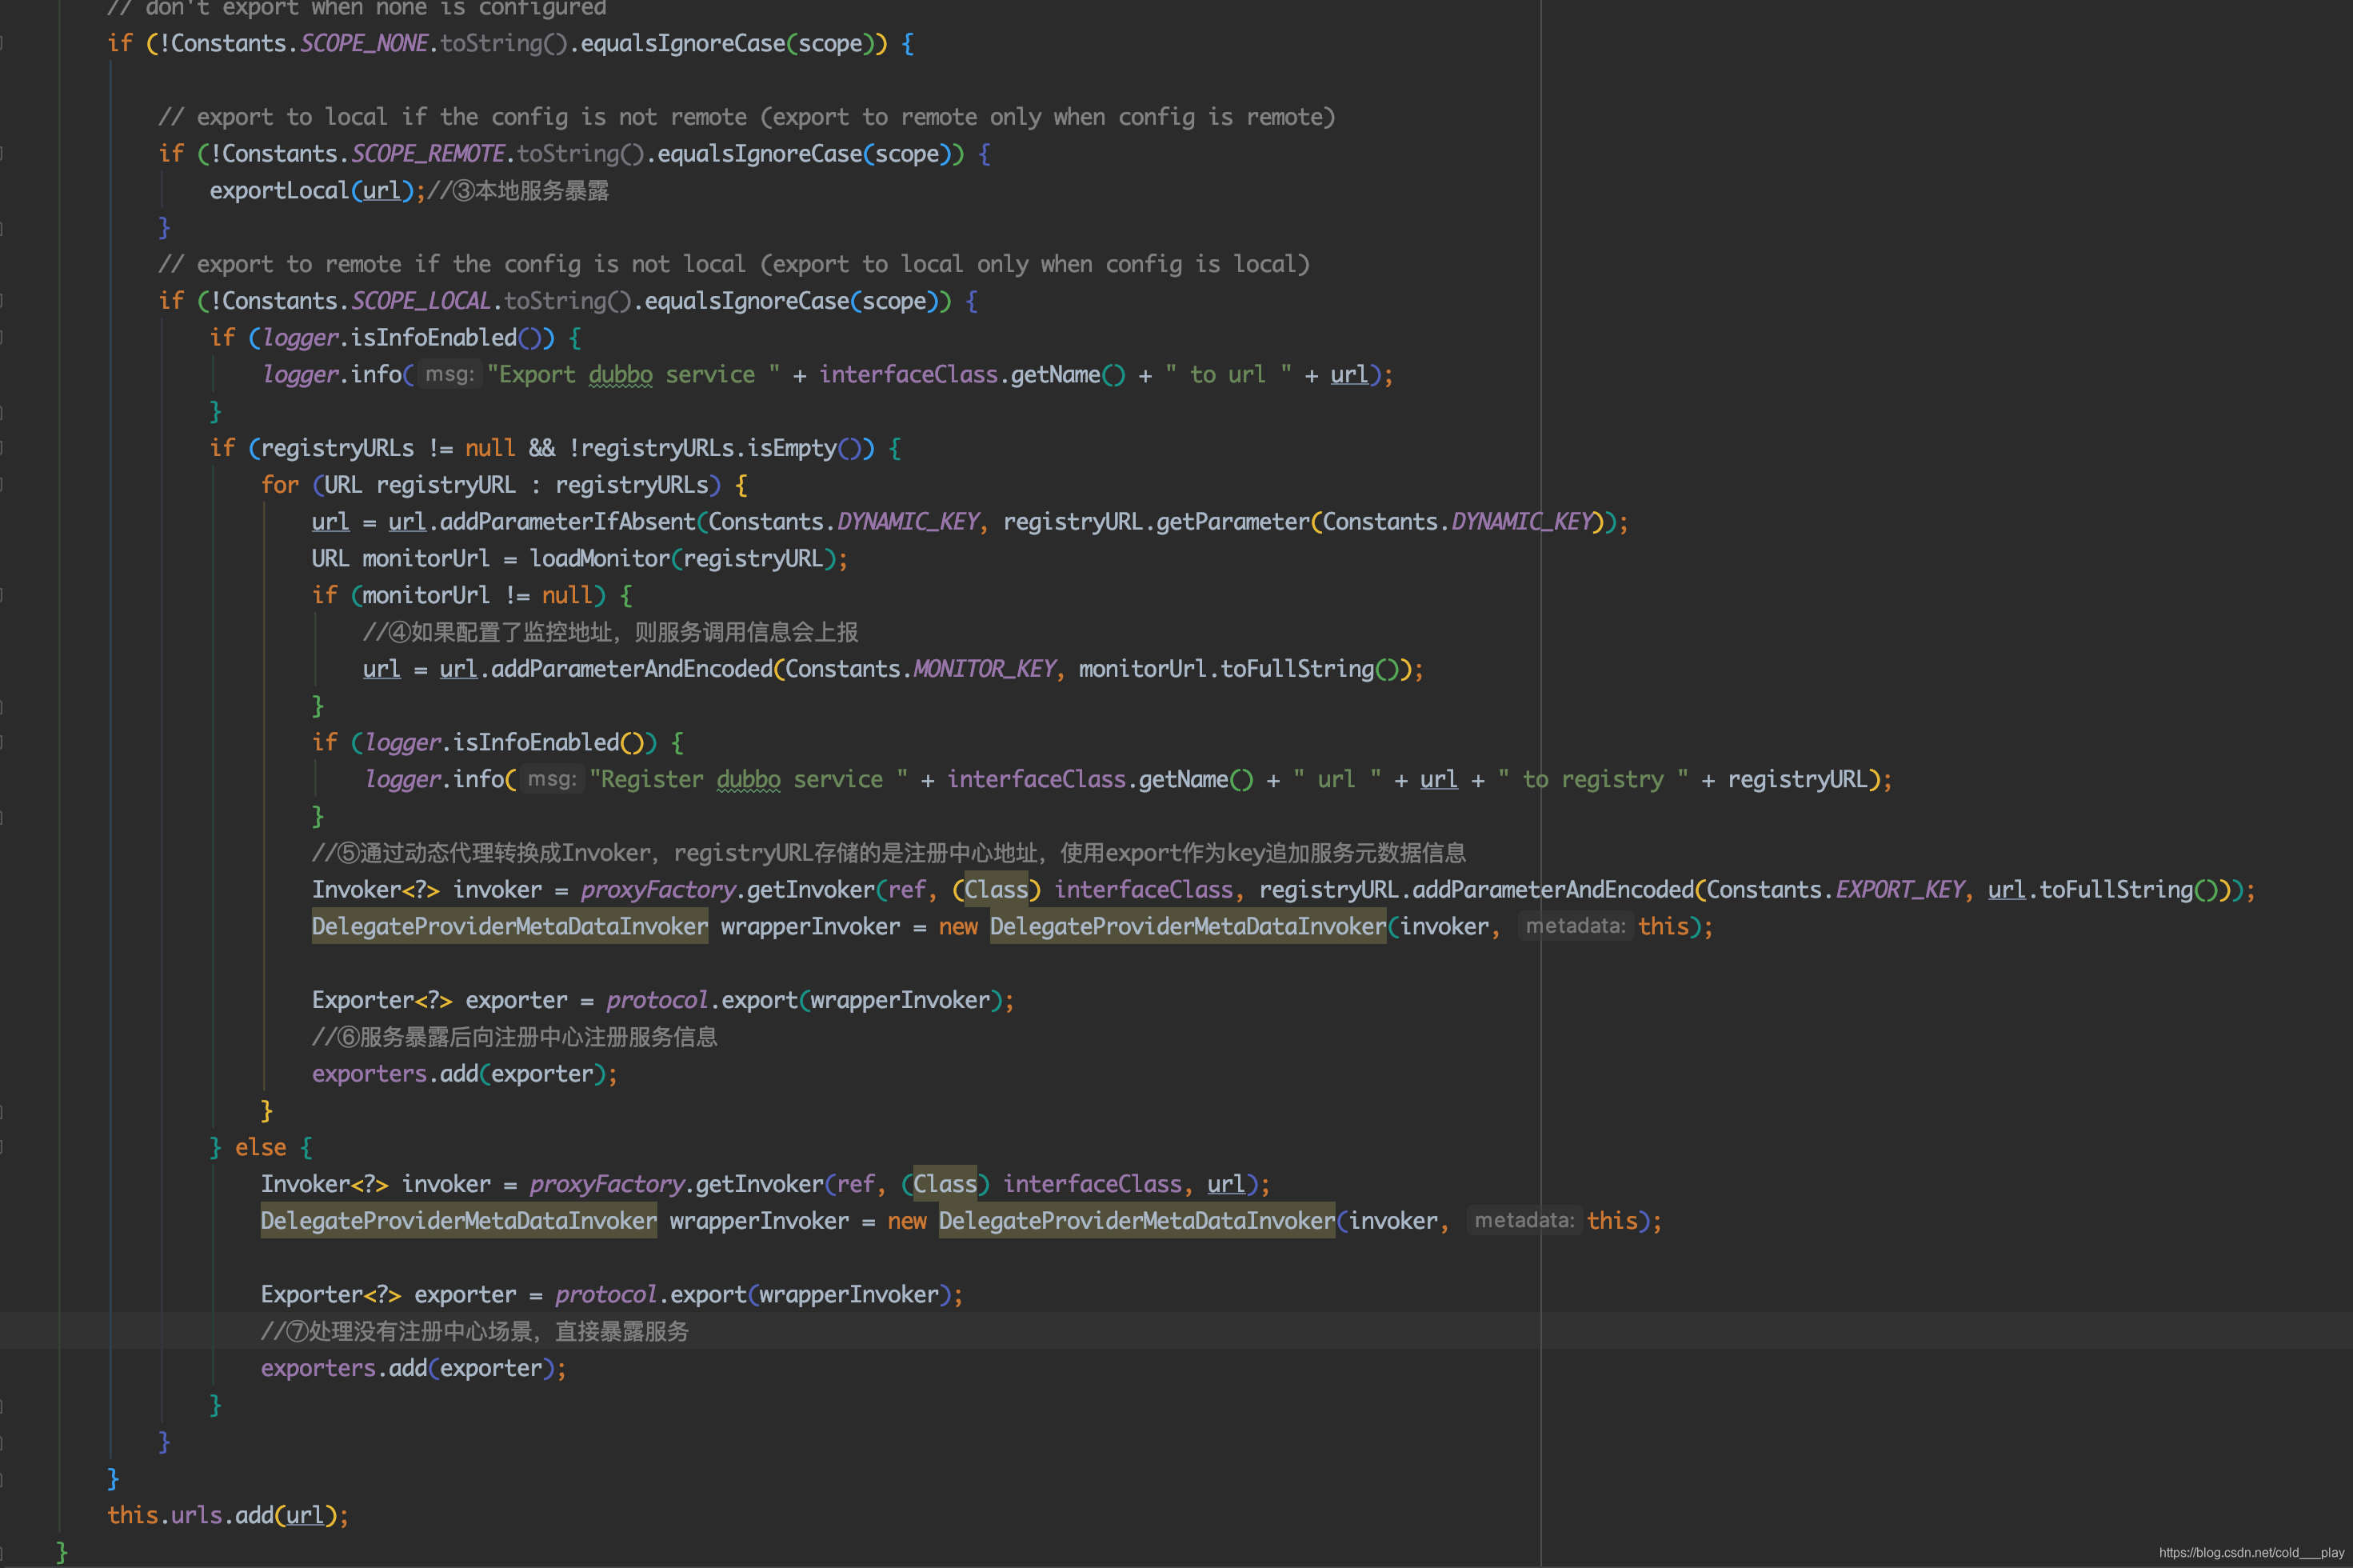Click the comment "// export to remote if the config"
Image resolution: width=2353 pixels, height=1568 pixels.
[733, 264]
